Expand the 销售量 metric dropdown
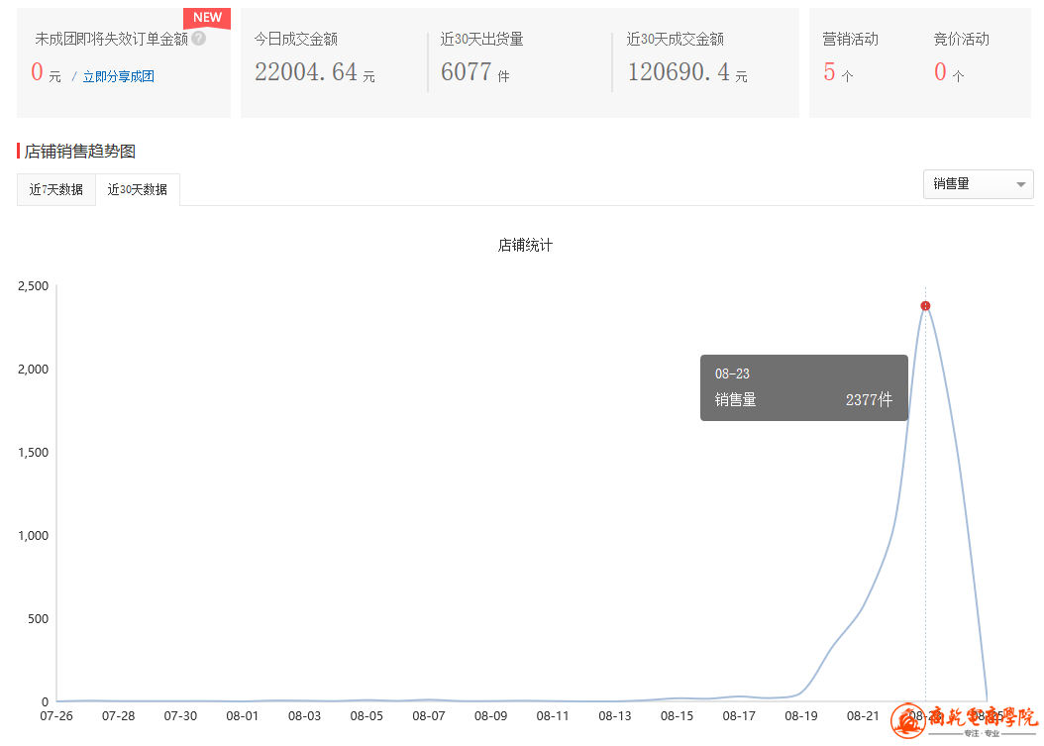 [978, 184]
